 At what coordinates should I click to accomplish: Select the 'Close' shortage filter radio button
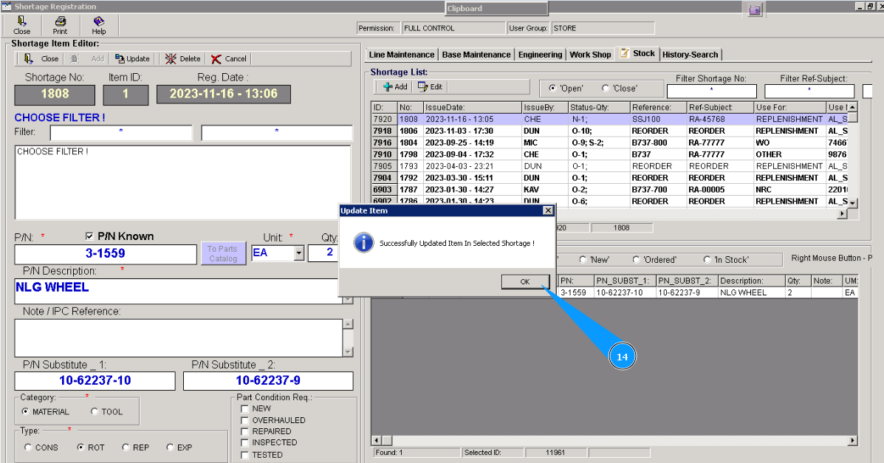click(x=606, y=89)
